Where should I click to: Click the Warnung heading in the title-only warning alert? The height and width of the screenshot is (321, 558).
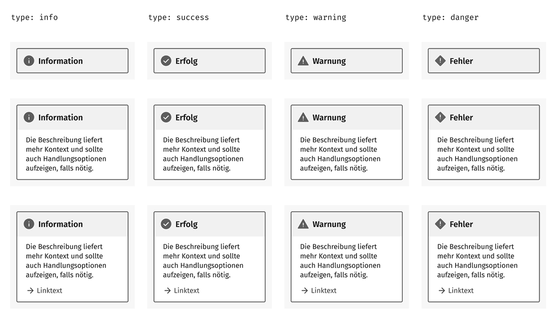(329, 61)
